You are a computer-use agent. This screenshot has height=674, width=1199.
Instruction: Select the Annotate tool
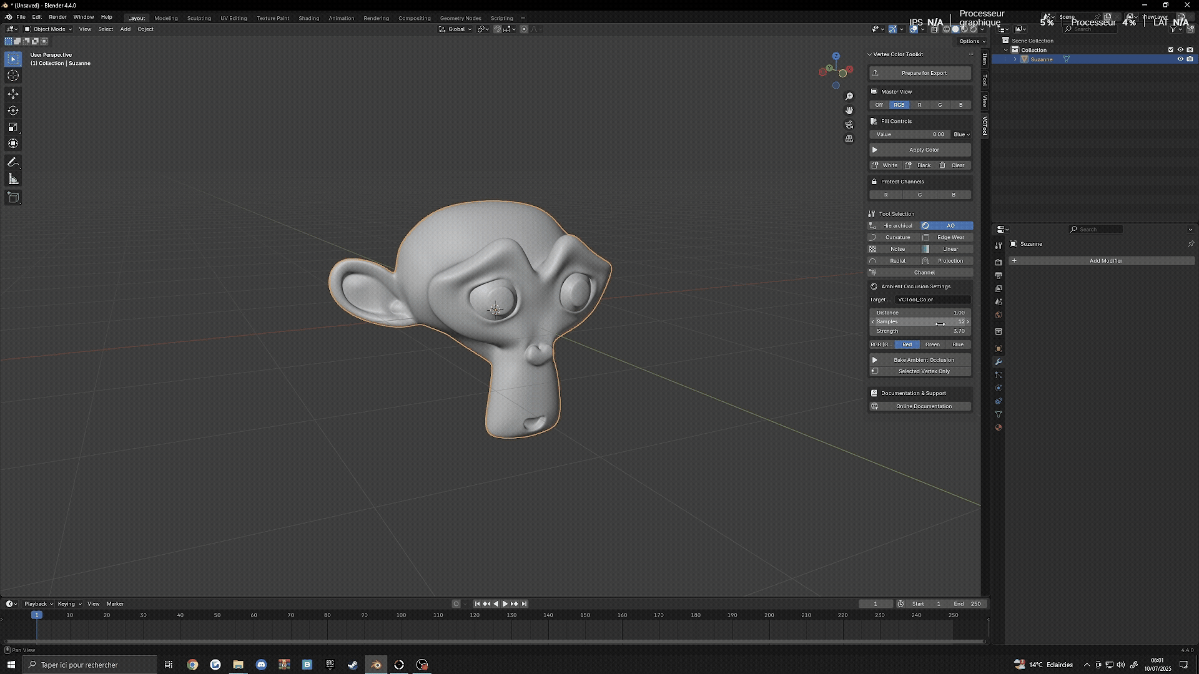tap(12, 162)
